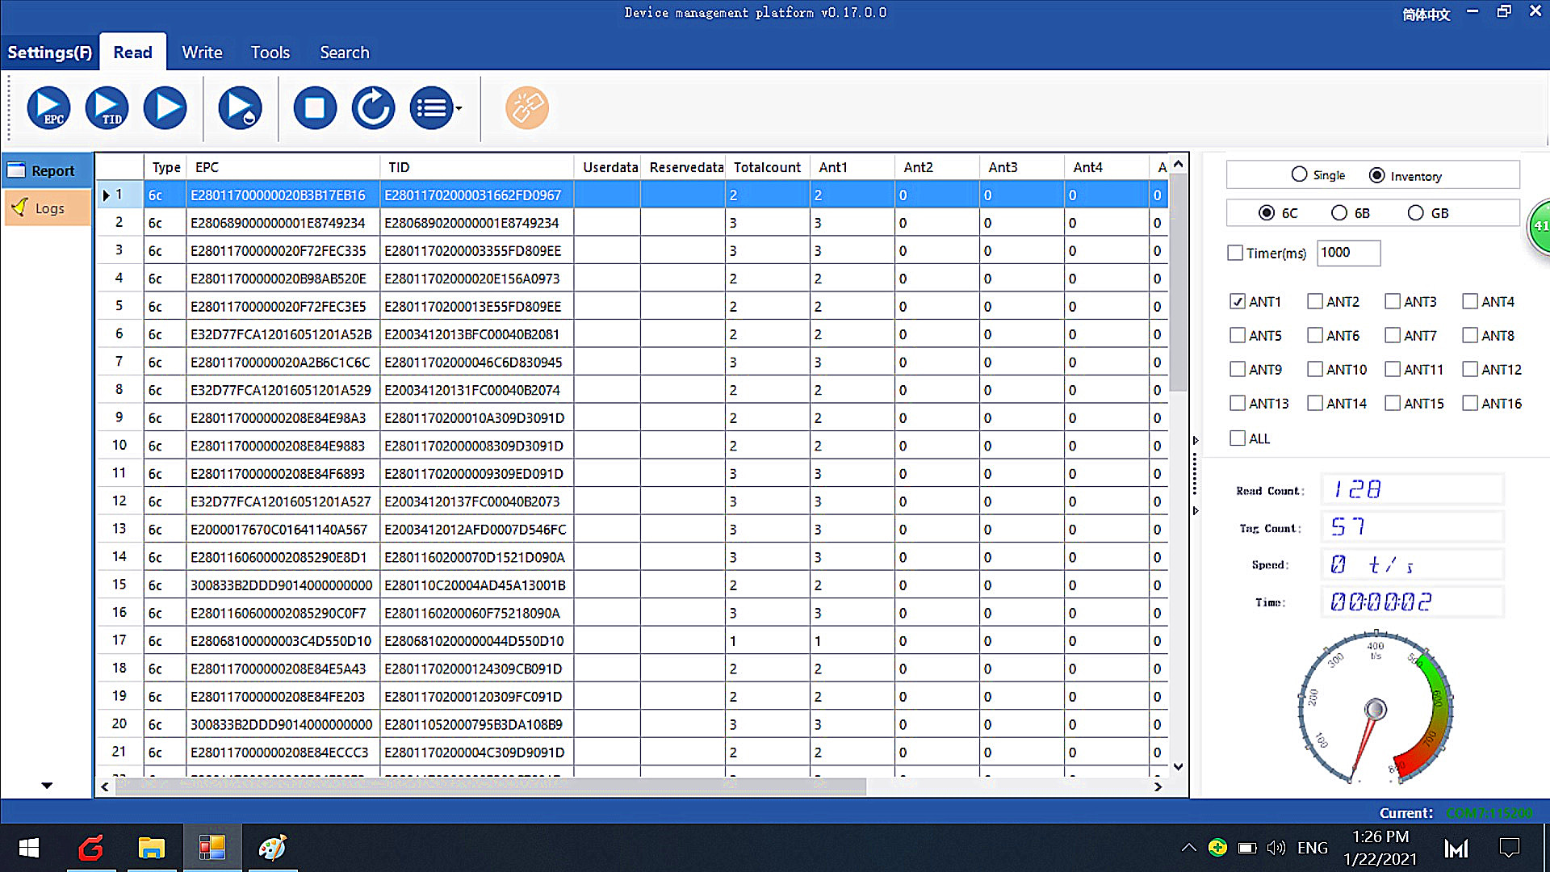Select the row 15 EPC cell
This screenshot has height=872, width=1550.
click(x=283, y=585)
